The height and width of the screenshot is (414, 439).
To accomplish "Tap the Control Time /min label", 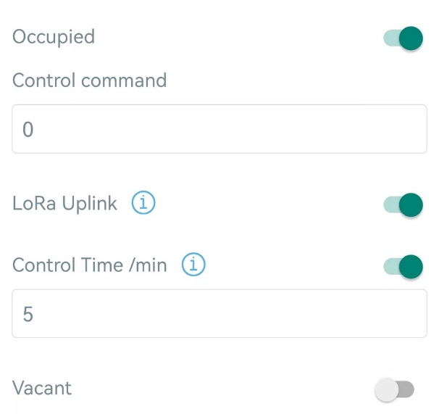I will (x=89, y=265).
